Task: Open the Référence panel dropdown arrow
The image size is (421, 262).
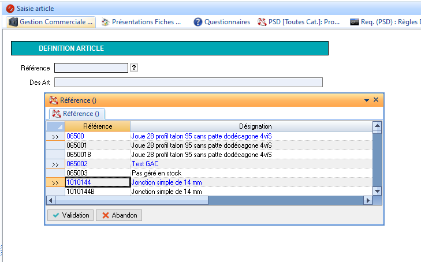Action: point(367,100)
